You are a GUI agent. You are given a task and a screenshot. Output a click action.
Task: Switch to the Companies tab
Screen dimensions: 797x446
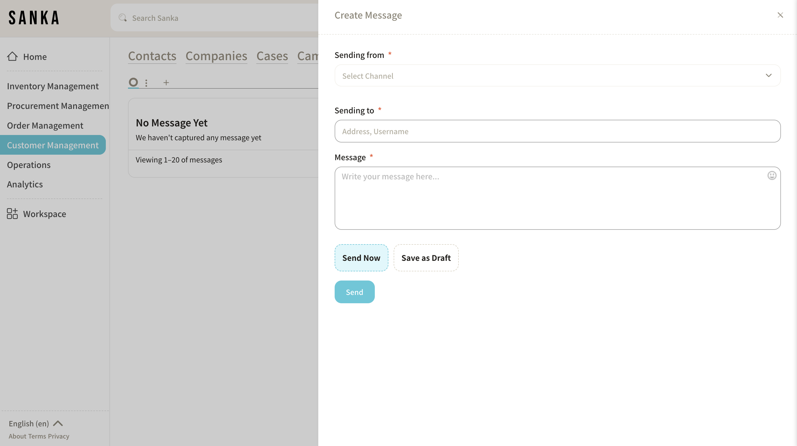pos(216,56)
